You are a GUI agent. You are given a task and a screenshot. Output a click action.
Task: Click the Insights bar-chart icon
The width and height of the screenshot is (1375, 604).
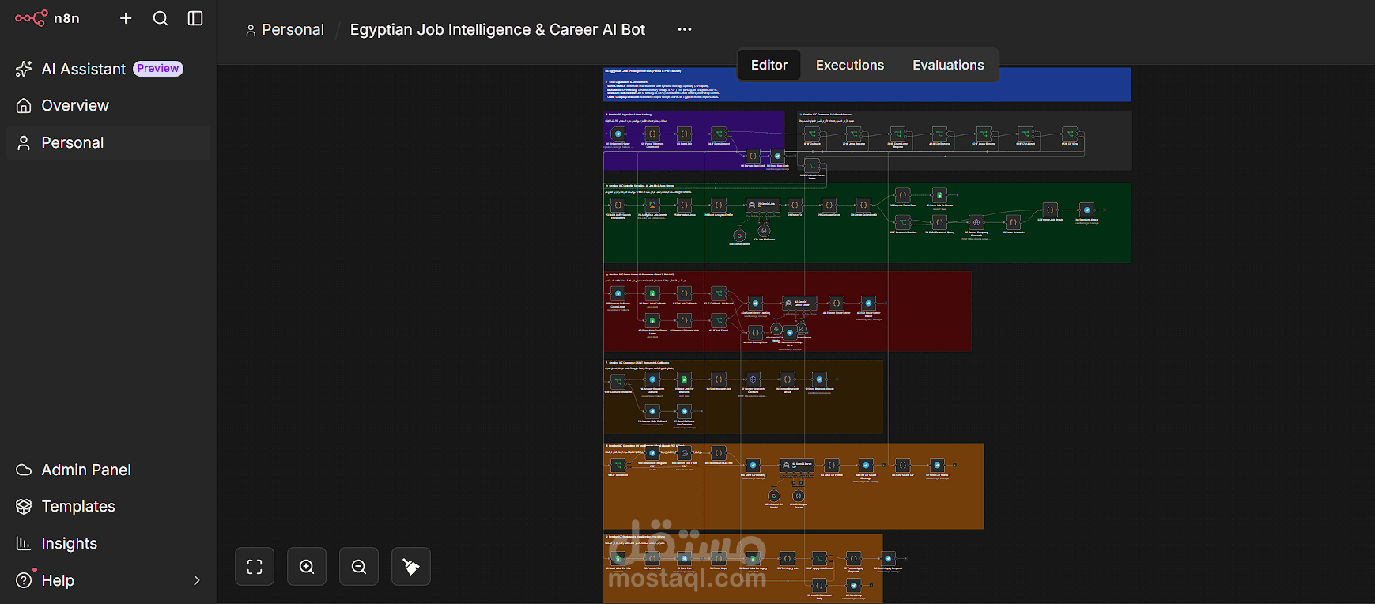point(24,543)
